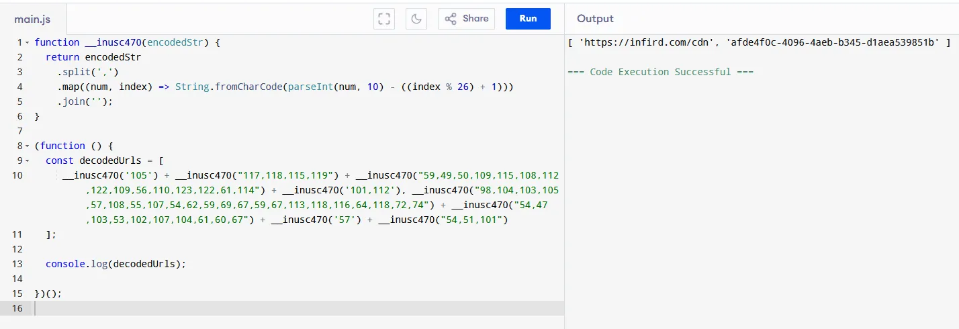Fold the IIFE block at line 8
Viewport: 959px width, 329px height.
27,146
